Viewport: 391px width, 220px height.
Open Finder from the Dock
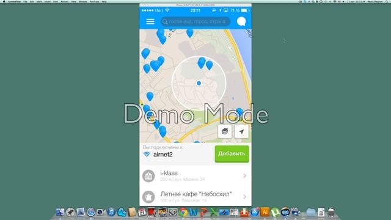(x=60, y=212)
